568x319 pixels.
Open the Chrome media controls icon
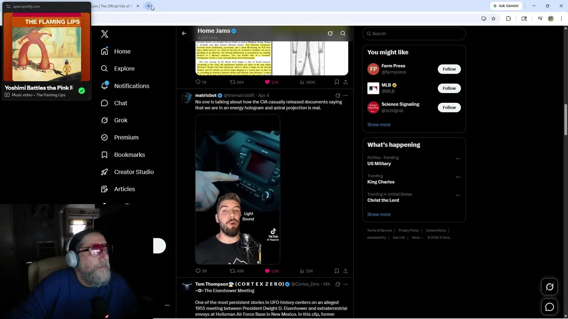pyautogui.click(x=540, y=19)
